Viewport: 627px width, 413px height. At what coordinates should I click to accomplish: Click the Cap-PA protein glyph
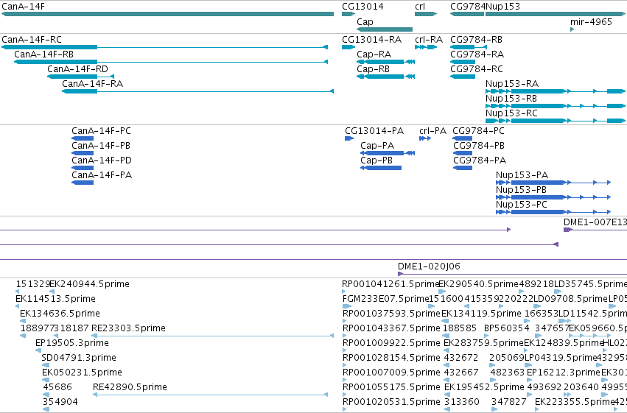pyautogui.click(x=388, y=153)
